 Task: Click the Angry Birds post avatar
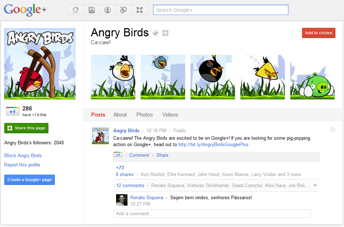point(100,136)
